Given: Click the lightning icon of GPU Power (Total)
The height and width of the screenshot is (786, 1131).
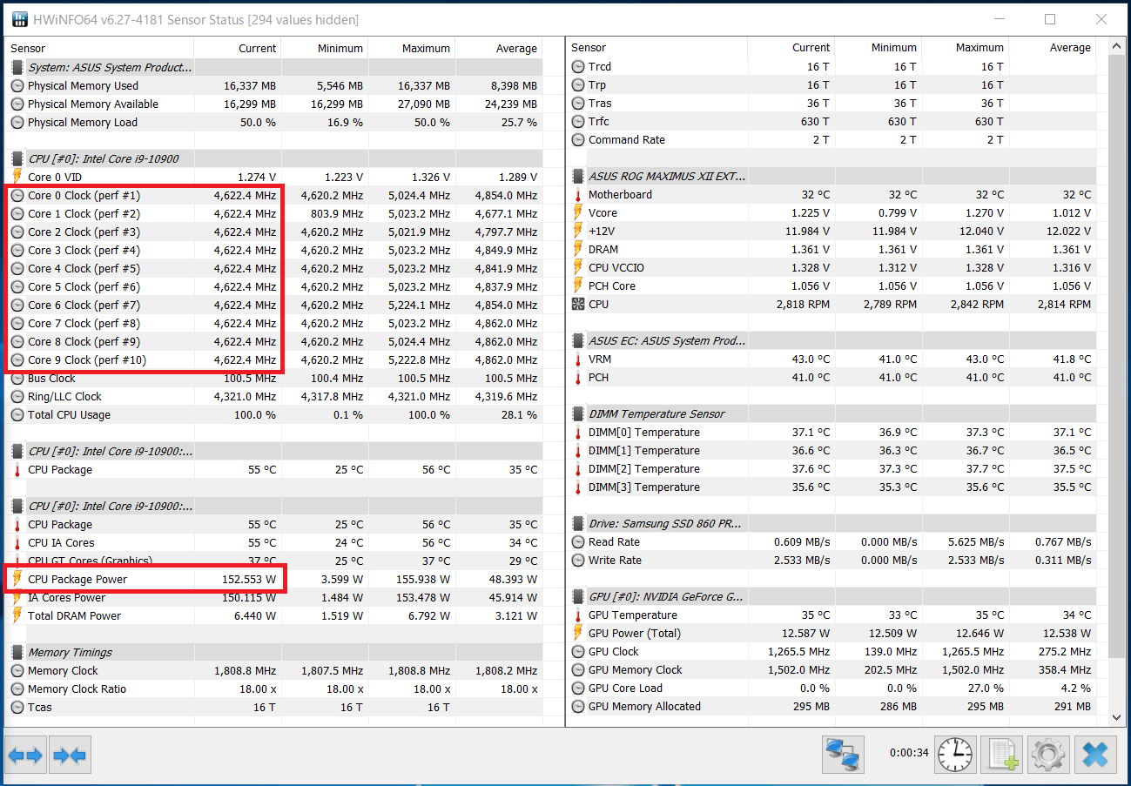Looking at the screenshot, I should coord(578,633).
